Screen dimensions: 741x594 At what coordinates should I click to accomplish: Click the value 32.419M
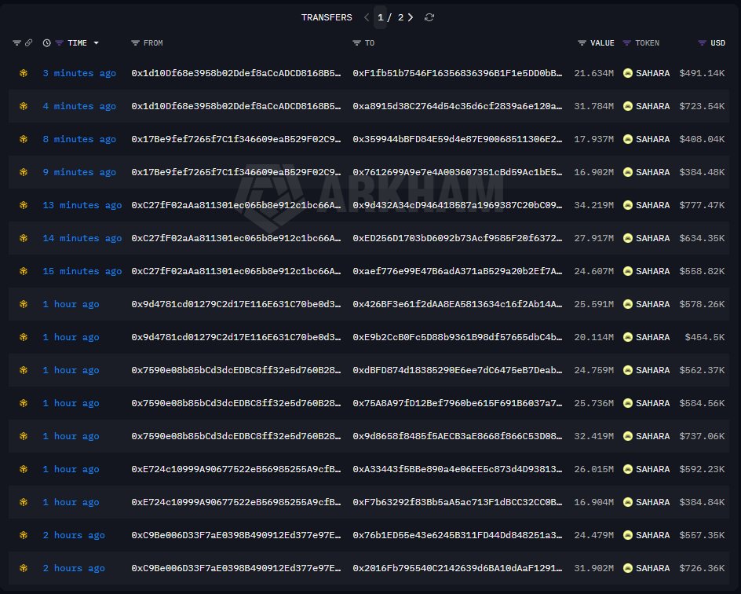[594, 436]
